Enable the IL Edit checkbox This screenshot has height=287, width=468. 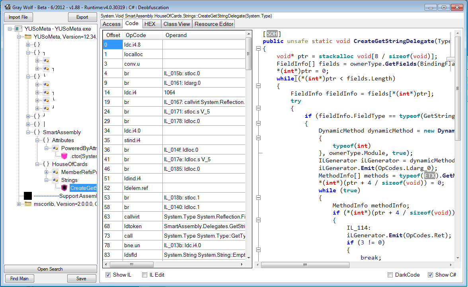[x=145, y=275]
